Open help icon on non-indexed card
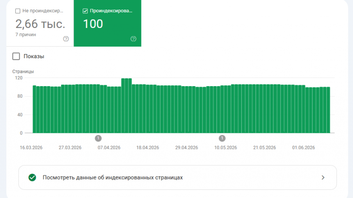 (x=66, y=39)
